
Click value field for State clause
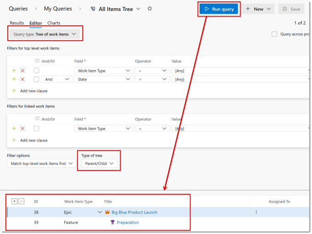pos(240,79)
